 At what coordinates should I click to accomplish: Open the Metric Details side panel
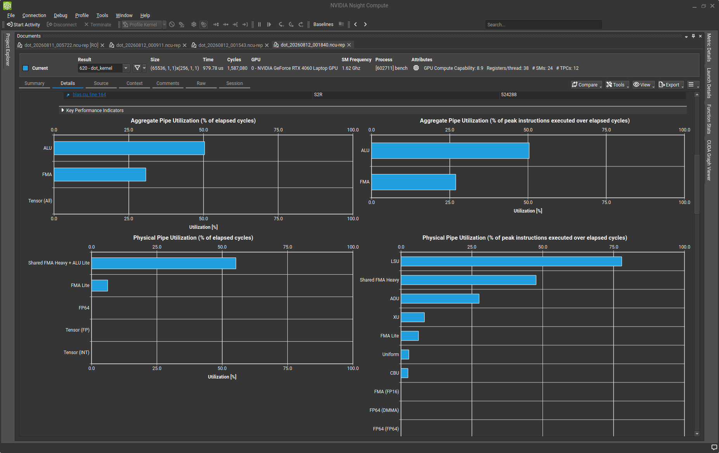pos(709,47)
